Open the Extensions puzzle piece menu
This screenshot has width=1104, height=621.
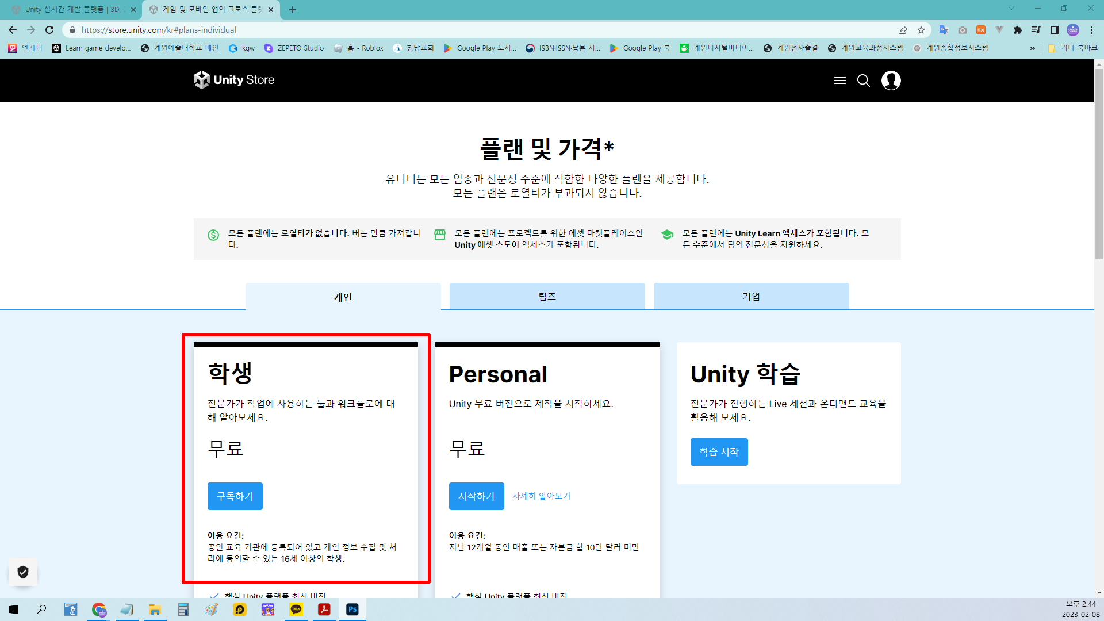click(x=1018, y=30)
